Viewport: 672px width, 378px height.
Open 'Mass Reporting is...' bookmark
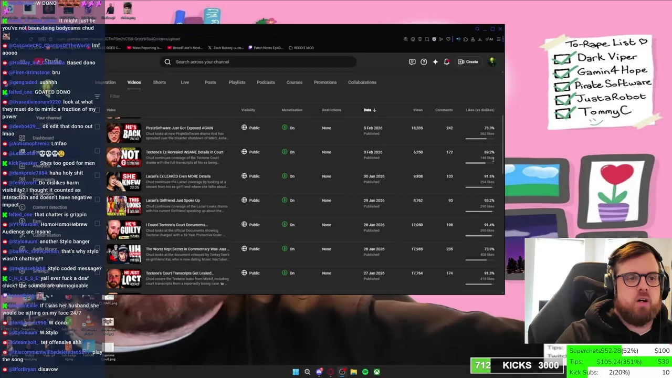point(144,48)
